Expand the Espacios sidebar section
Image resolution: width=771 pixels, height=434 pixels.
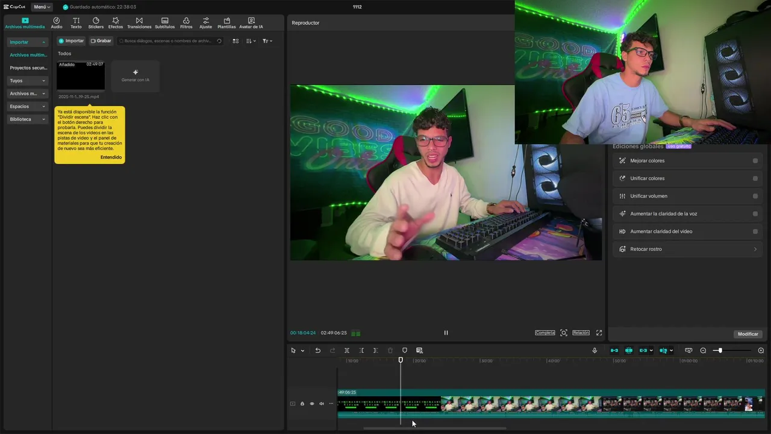(28, 106)
